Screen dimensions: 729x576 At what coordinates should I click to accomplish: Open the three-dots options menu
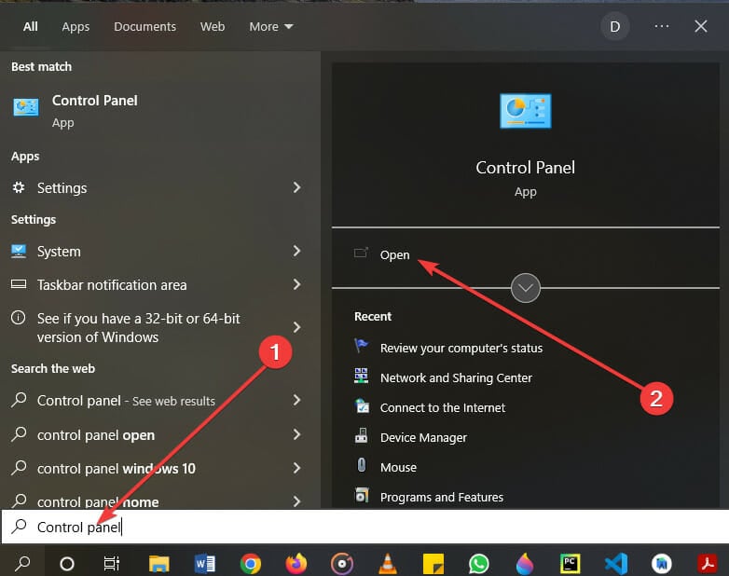point(662,26)
